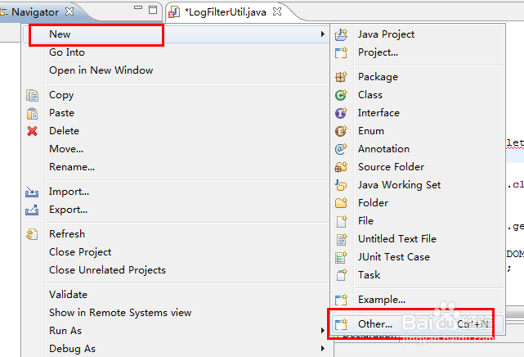Close the Navigator view tab
This screenshot has width=524, height=357.
(69, 12)
